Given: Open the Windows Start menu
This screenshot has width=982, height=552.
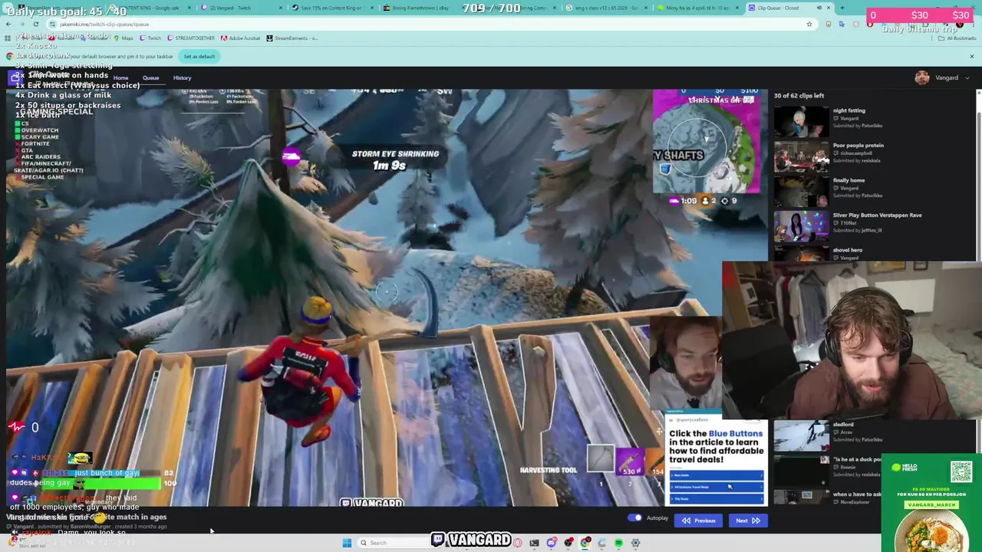Looking at the screenshot, I should (347, 543).
